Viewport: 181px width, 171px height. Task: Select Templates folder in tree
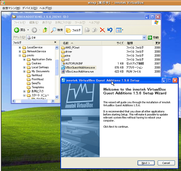tap(38, 87)
